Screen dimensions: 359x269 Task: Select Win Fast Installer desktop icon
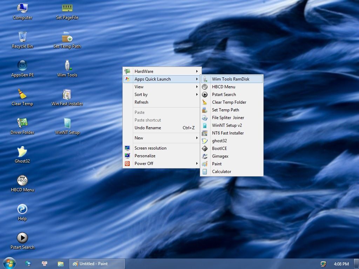click(x=67, y=95)
